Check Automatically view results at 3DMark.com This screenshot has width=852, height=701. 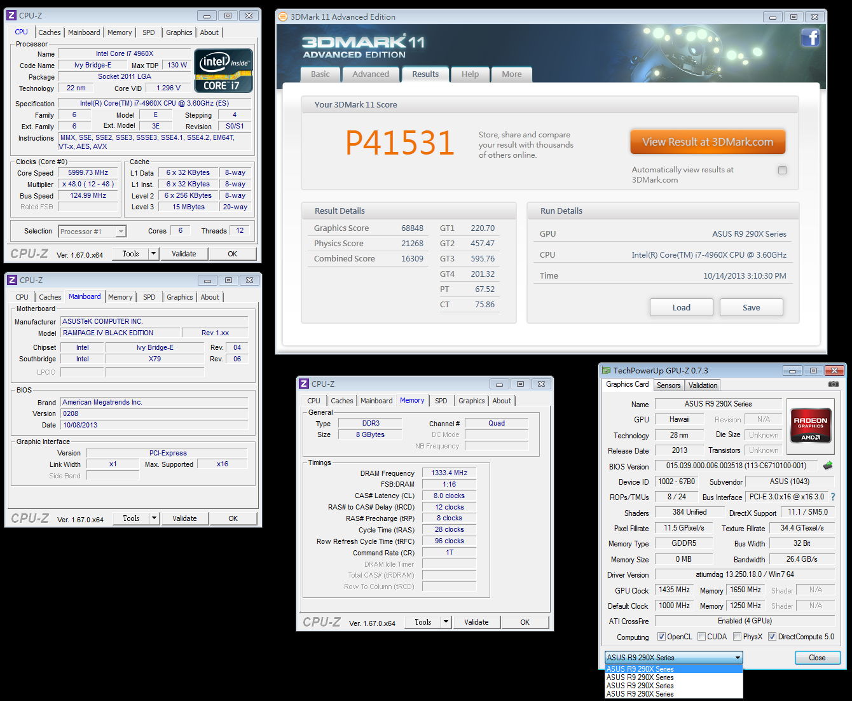click(x=782, y=170)
